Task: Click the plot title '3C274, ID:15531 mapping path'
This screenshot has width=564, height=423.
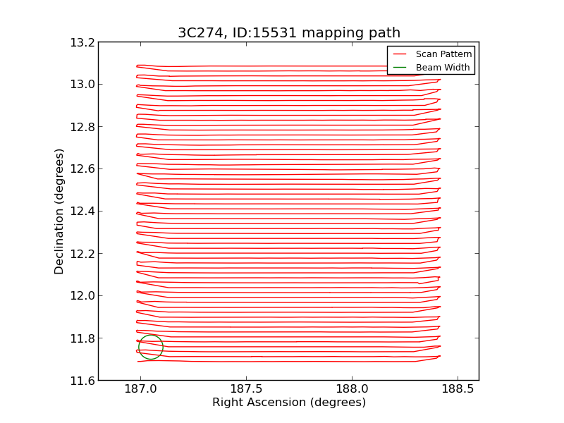Action: point(289,32)
